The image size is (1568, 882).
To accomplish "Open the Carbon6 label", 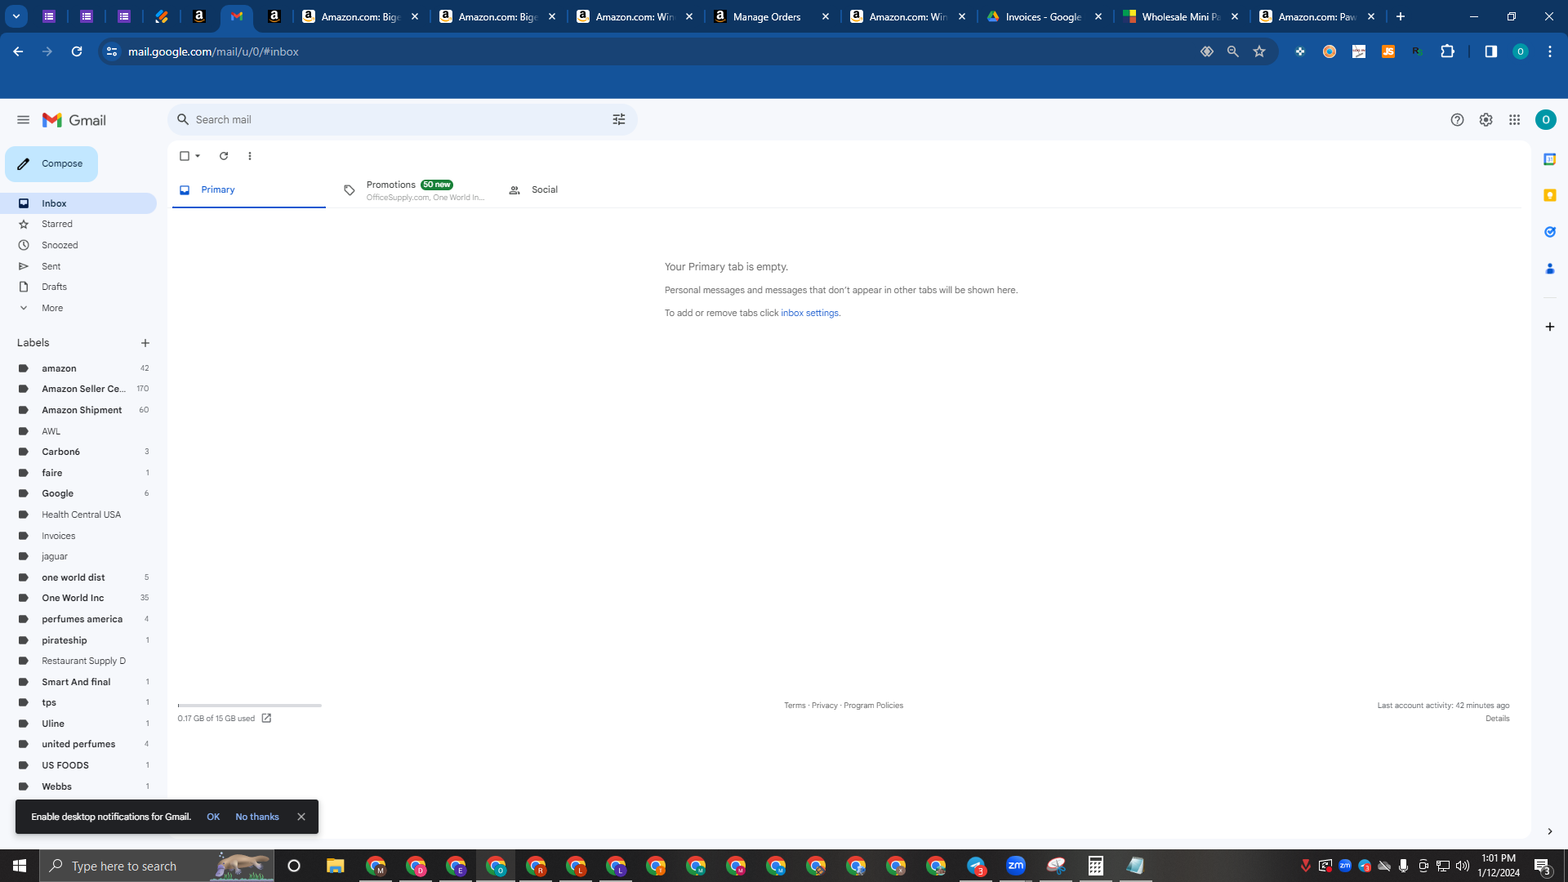I will coord(78,452).
